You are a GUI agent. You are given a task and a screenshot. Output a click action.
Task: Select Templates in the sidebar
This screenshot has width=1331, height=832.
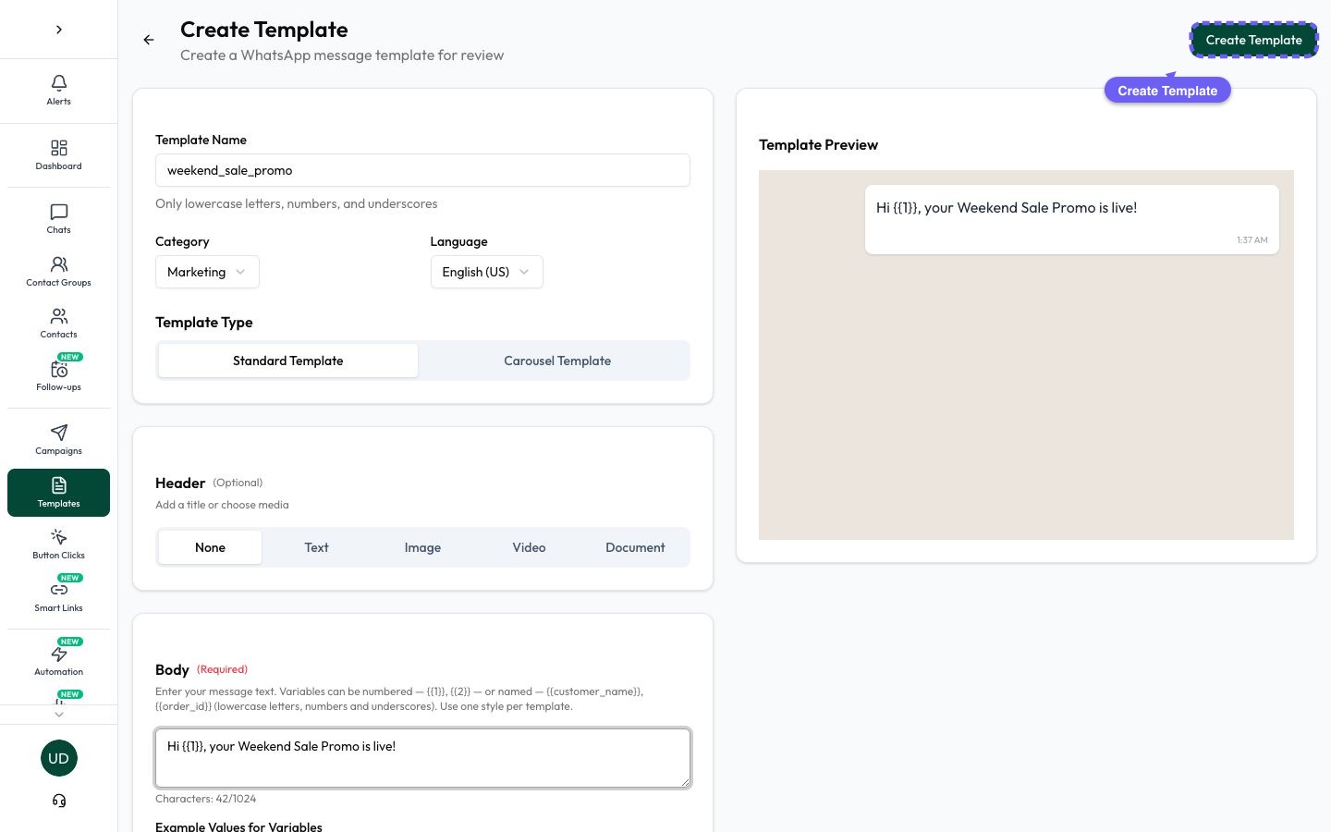pyautogui.click(x=58, y=493)
